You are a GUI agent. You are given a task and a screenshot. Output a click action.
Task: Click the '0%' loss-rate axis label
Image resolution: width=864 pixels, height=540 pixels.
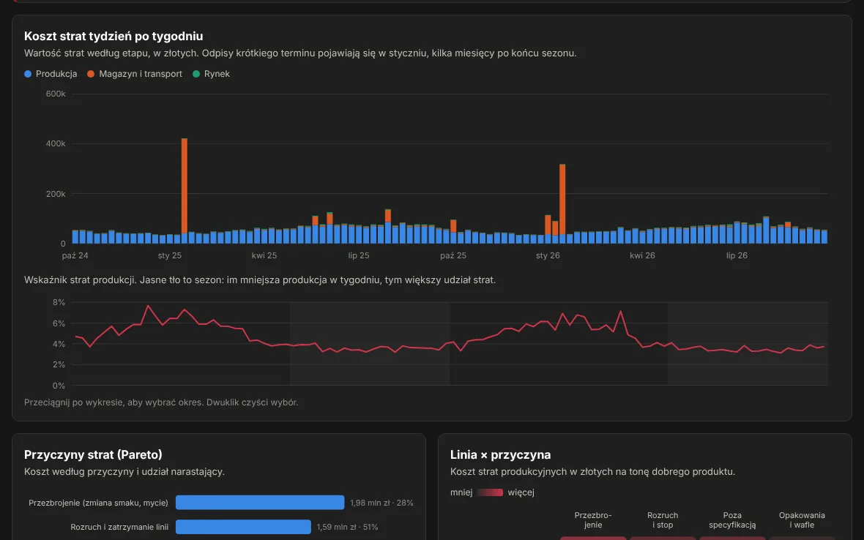[59, 386]
